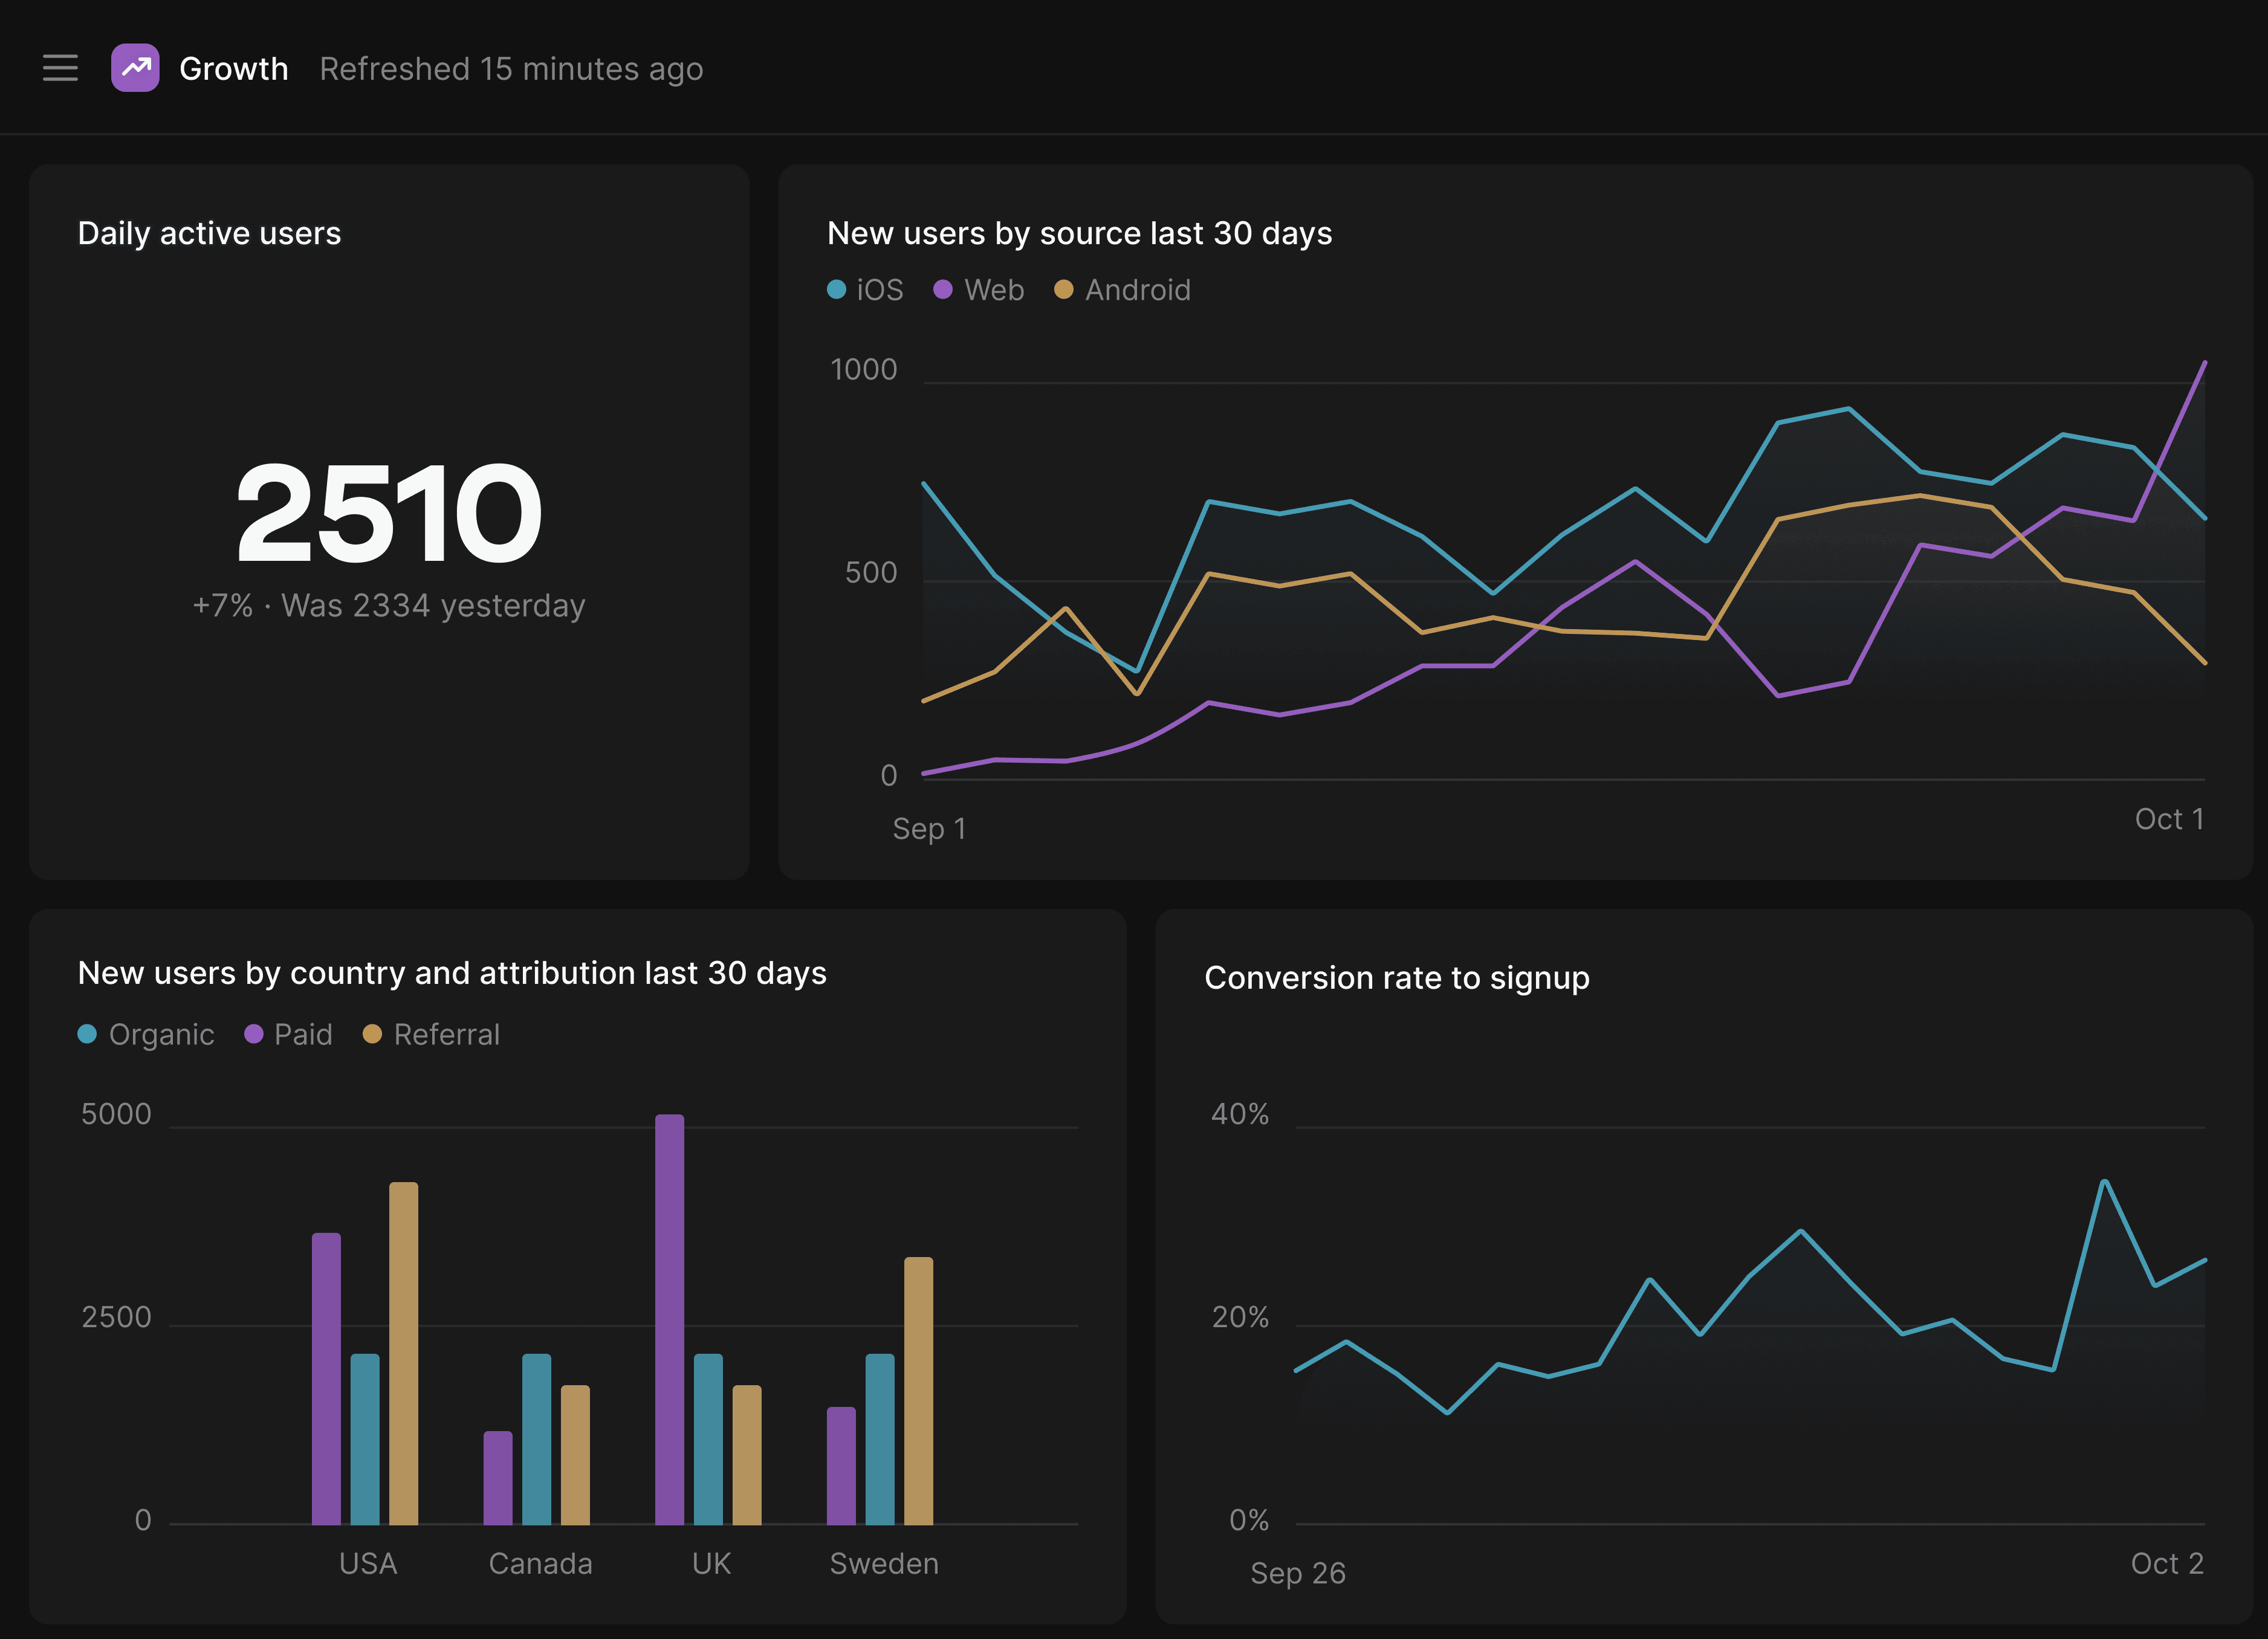Click the Oct 2 axis label
Viewport: 2268px width, 1639px height.
point(2167,1563)
